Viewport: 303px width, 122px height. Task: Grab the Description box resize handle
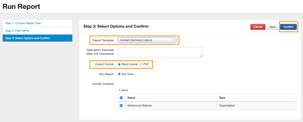pyautogui.click(x=201, y=56)
